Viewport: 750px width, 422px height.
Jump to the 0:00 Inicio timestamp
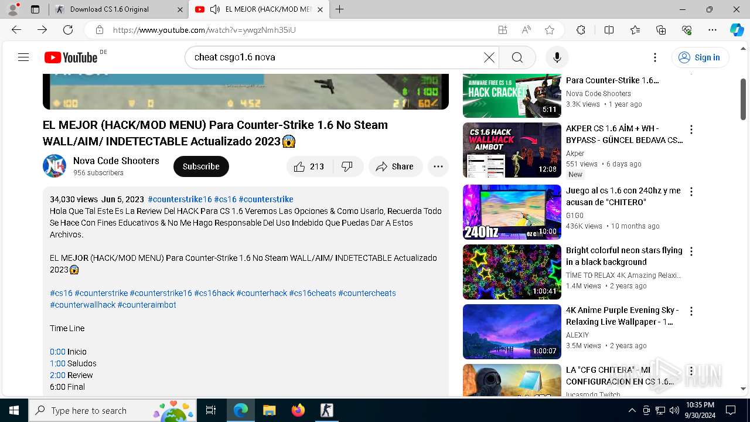click(x=57, y=352)
